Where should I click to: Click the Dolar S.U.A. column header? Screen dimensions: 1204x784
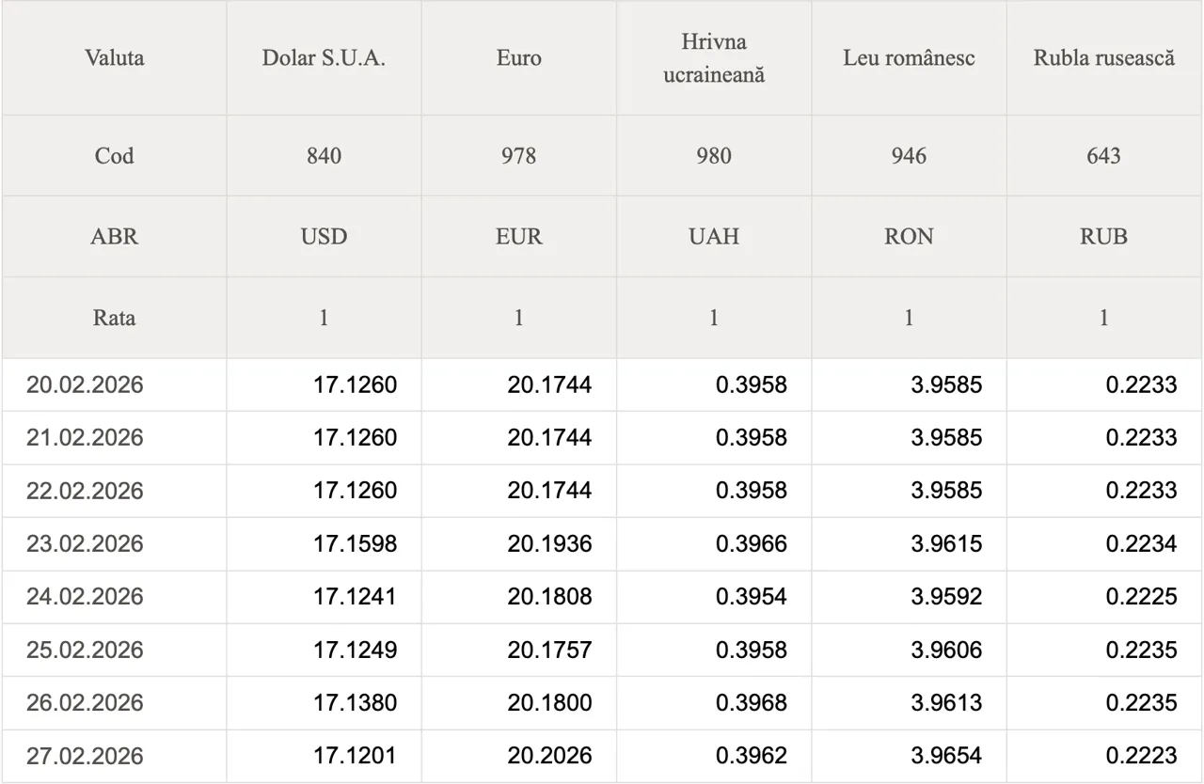click(x=324, y=58)
